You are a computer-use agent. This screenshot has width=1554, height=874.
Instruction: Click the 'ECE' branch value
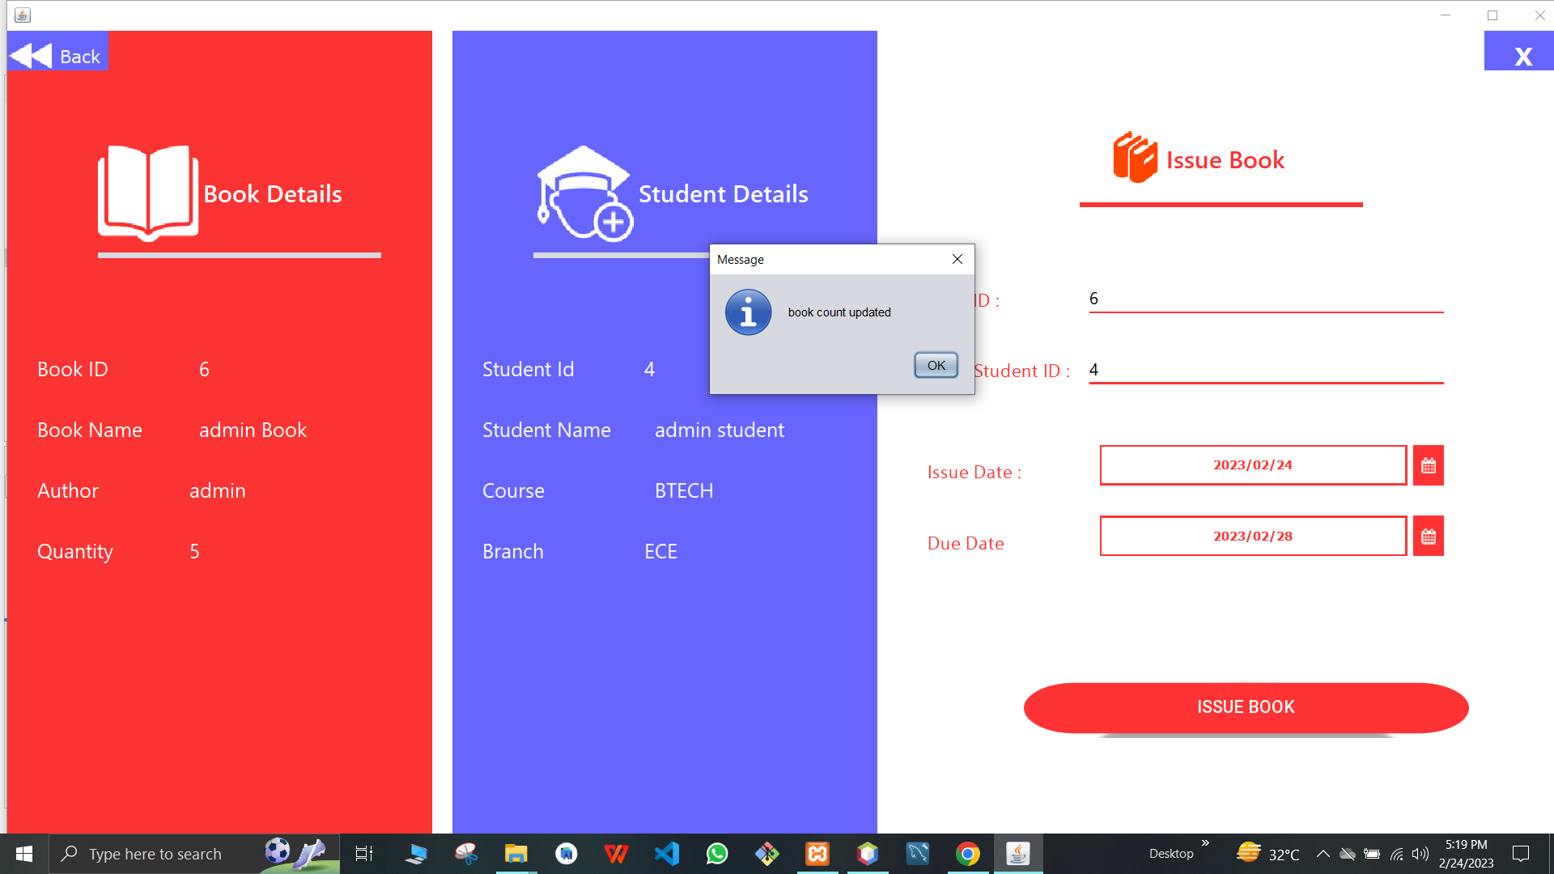(660, 551)
